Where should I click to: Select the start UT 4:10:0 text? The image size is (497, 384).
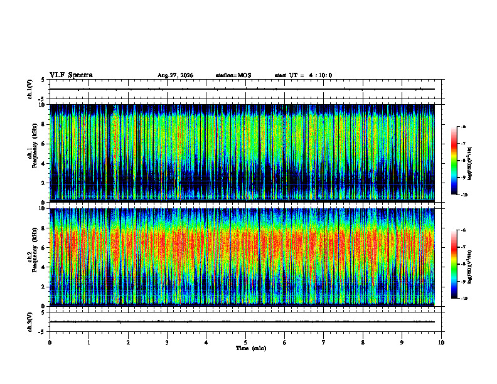tap(303, 75)
